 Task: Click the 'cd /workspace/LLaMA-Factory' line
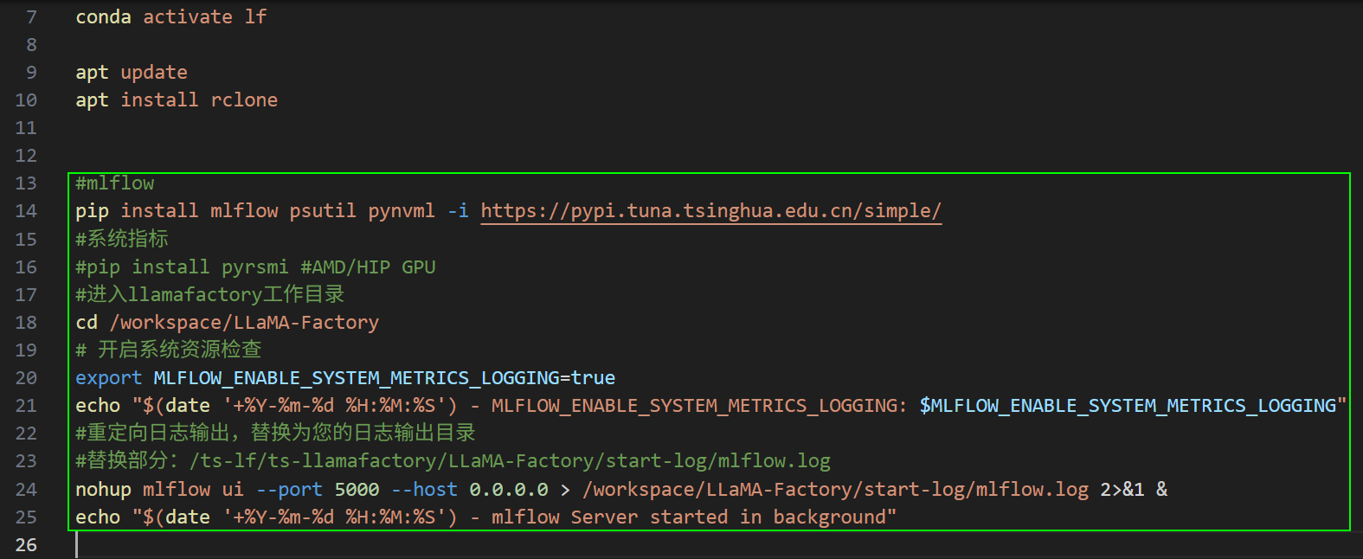(227, 323)
